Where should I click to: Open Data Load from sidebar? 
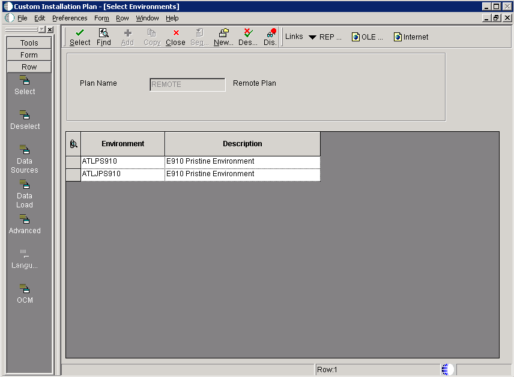25,194
